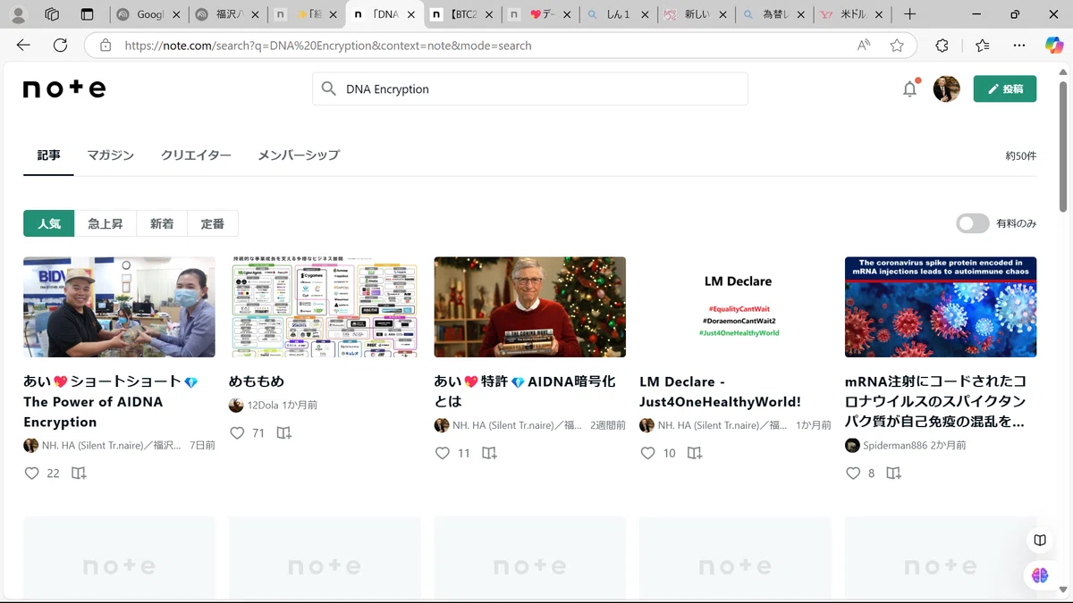Open the Favorites list icon
Viewport: 1073px width, 603px height.
pos(983,46)
